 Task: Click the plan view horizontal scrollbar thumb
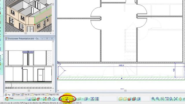click(x=125, y=90)
